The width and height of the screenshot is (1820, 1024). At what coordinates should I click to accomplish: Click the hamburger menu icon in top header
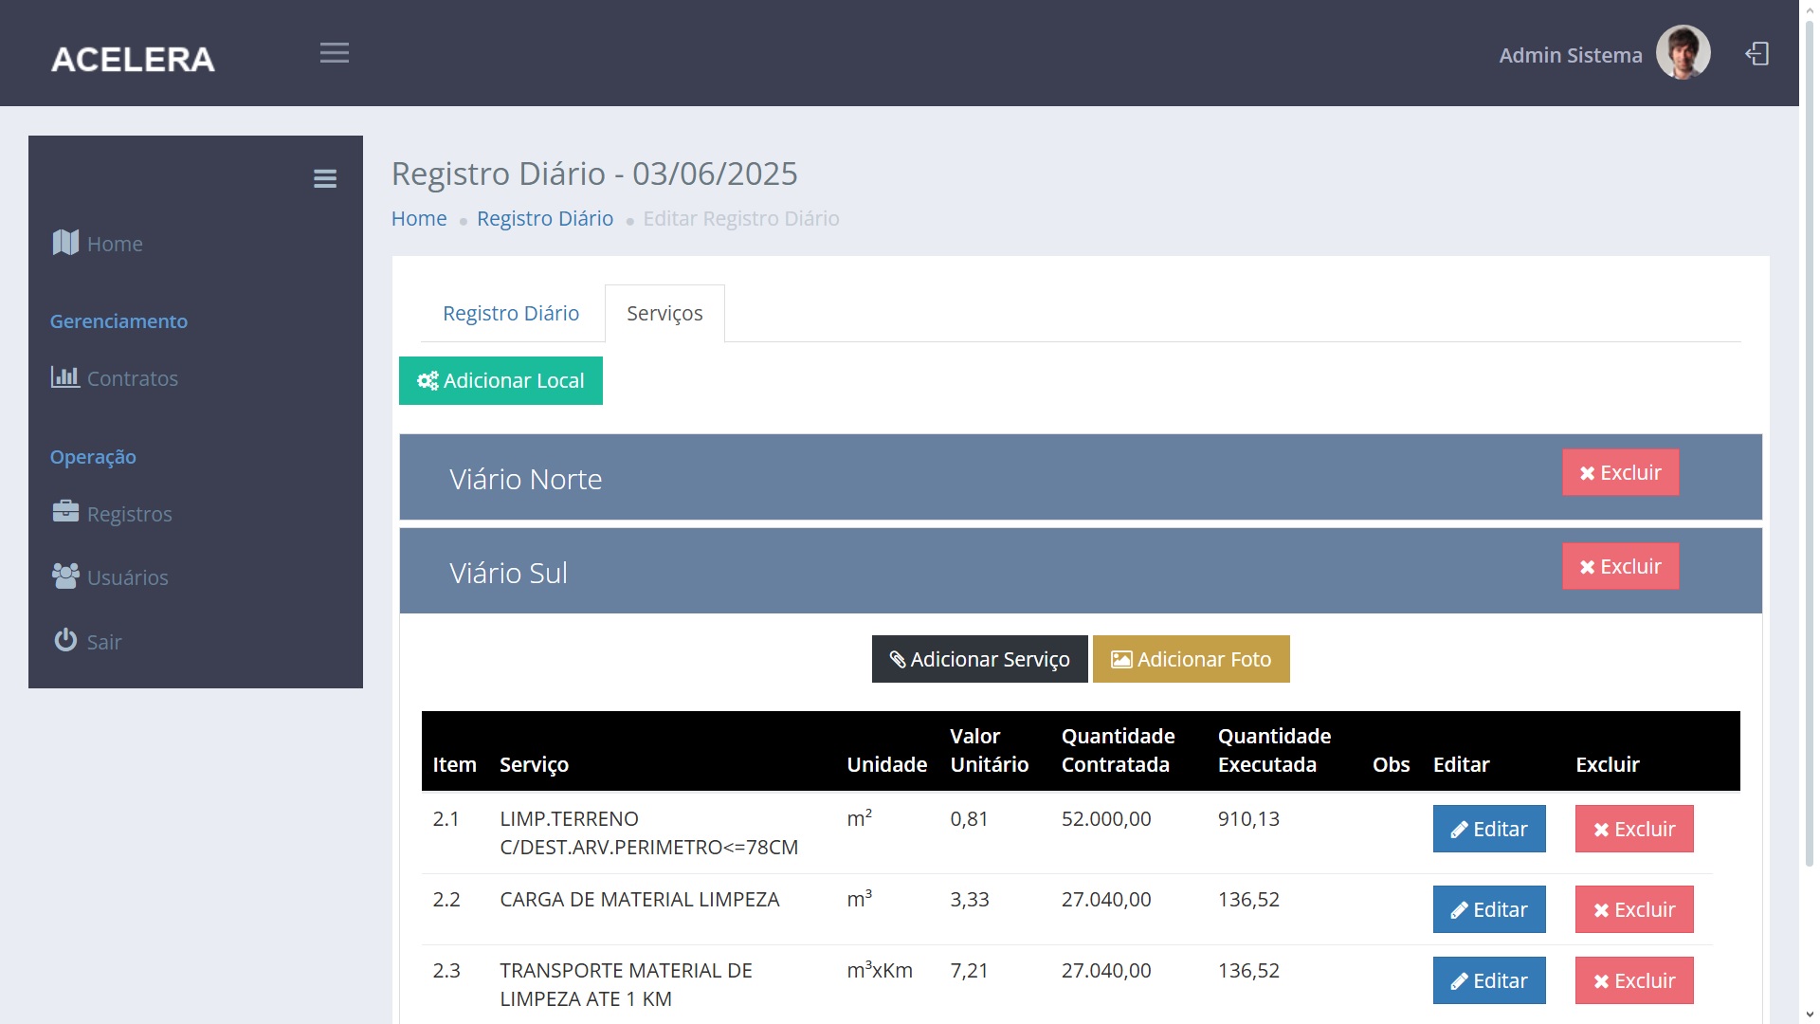pos(334,53)
